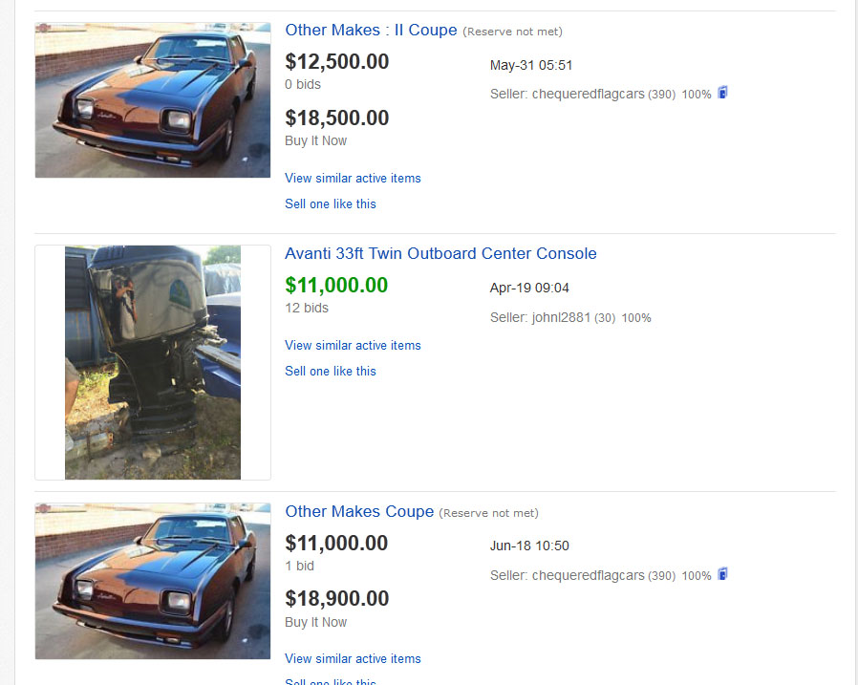The image size is (858, 685).
Task: Click the $18,900.00 Buy It Now price
Action: click(x=336, y=599)
